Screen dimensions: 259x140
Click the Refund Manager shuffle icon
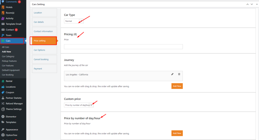[x=3, y=103]
